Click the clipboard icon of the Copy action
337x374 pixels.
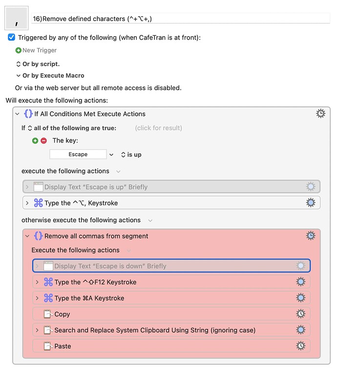48,314
